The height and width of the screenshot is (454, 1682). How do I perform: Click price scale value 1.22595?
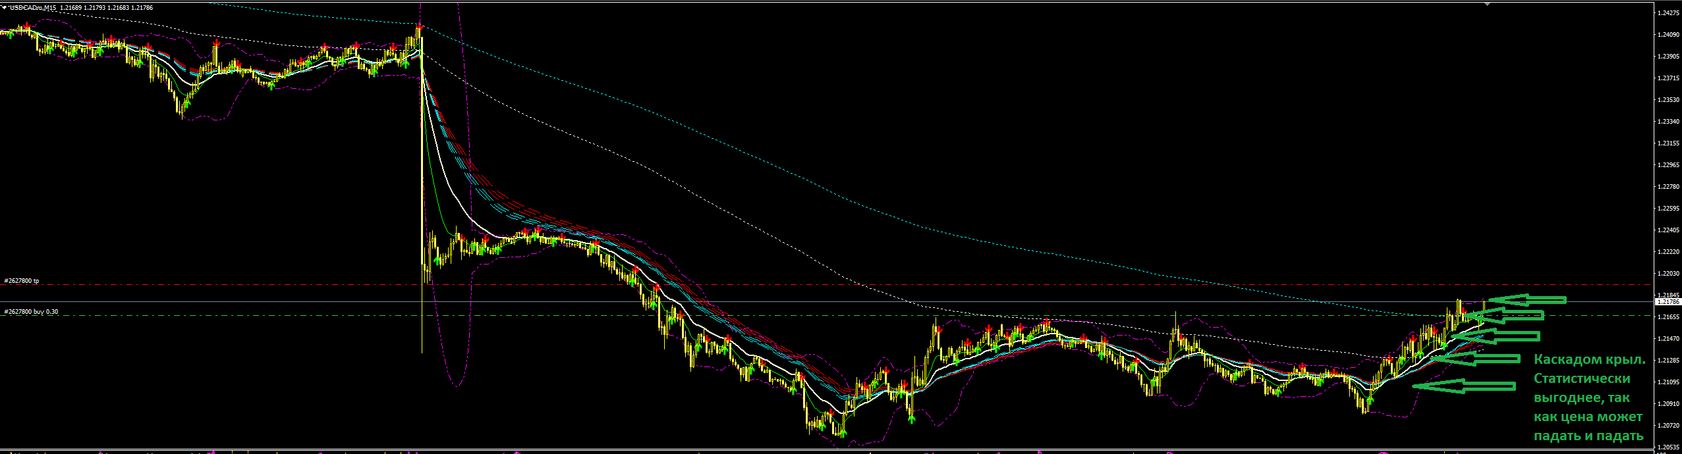coord(1668,208)
